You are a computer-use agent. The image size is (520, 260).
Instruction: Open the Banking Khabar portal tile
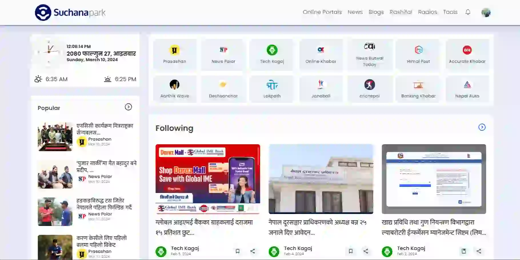click(x=418, y=89)
